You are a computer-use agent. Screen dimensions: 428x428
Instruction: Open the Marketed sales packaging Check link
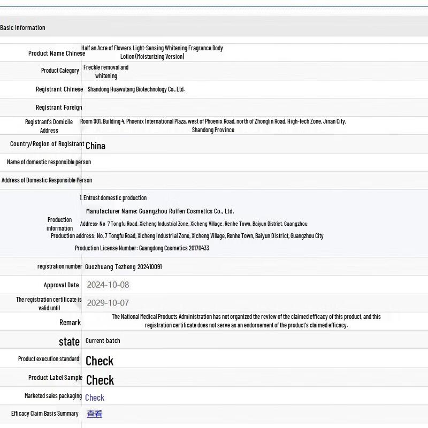pyautogui.click(x=95, y=398)
